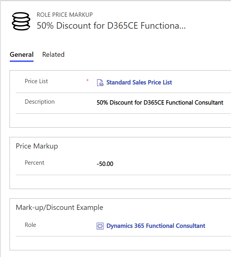Click the Percent field label

tap(34, 163)
